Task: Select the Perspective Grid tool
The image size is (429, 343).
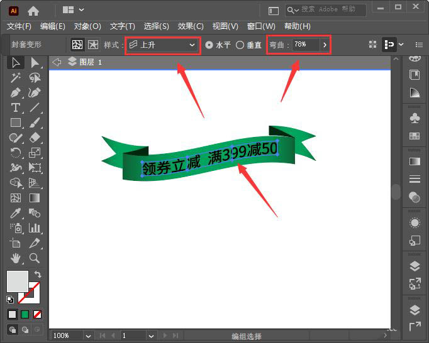Action: click(x=35, y=183)
